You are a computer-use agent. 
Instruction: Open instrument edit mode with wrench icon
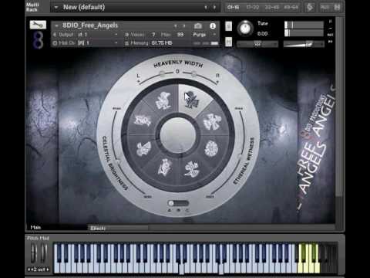tap(38, 25)
